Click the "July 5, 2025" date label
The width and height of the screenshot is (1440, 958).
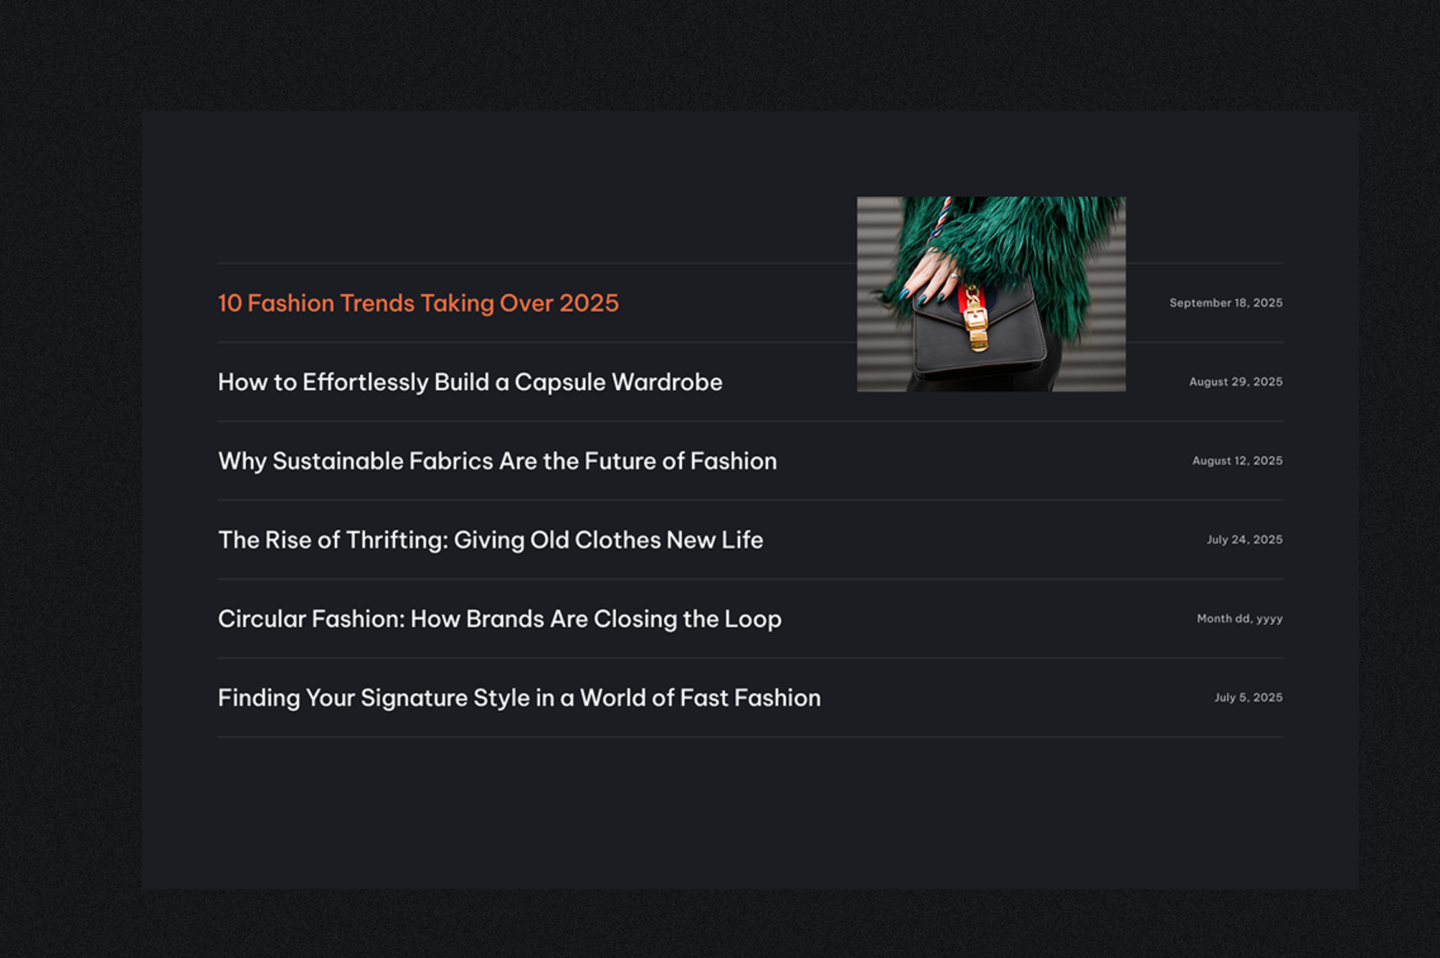pos(1248,697)
